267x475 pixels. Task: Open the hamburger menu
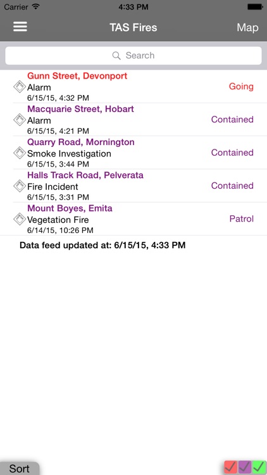click(20, 27)
